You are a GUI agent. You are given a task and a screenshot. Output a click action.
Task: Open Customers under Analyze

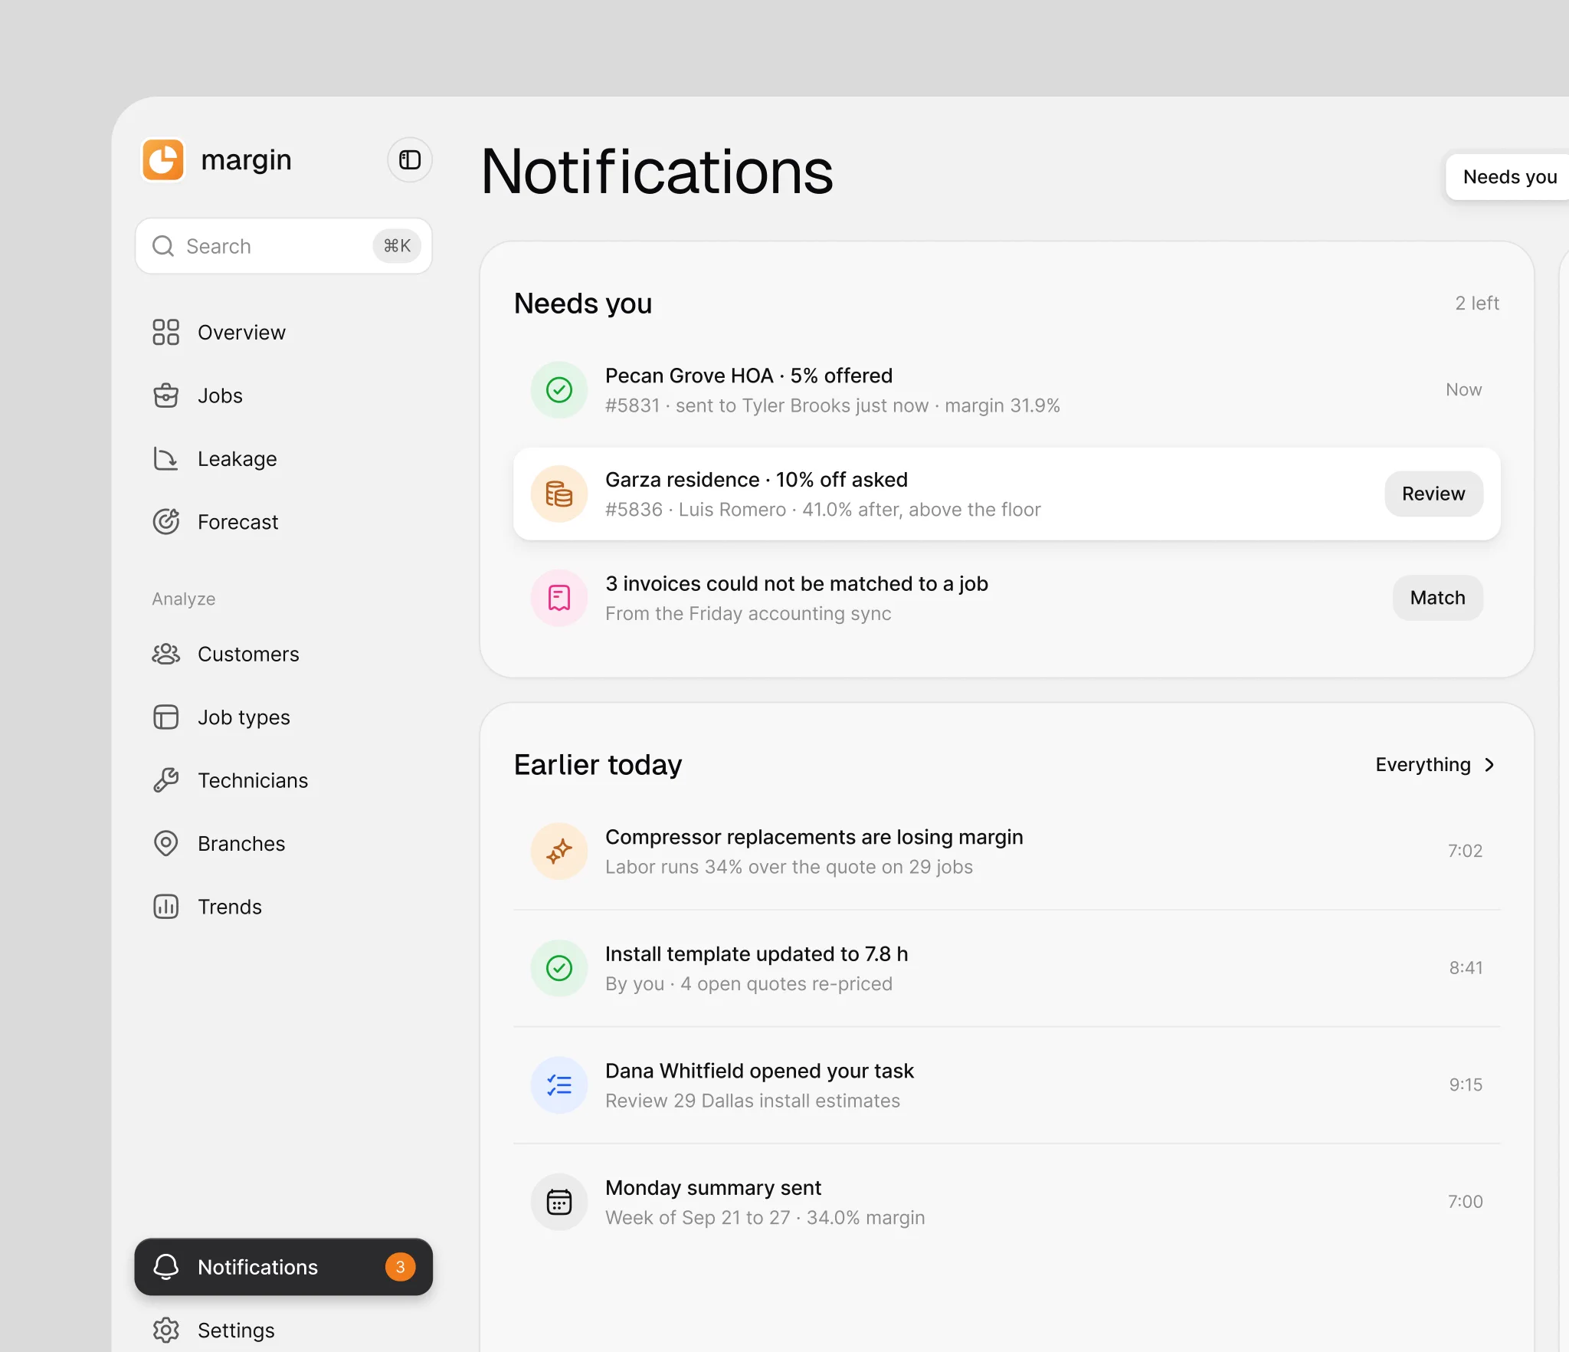click(x=283, y=654)
